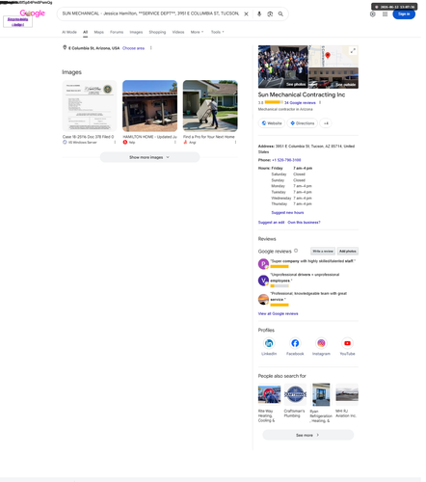Clear the search box with the X icon
The image size is (426, 482).
click(x=246, y=13)
